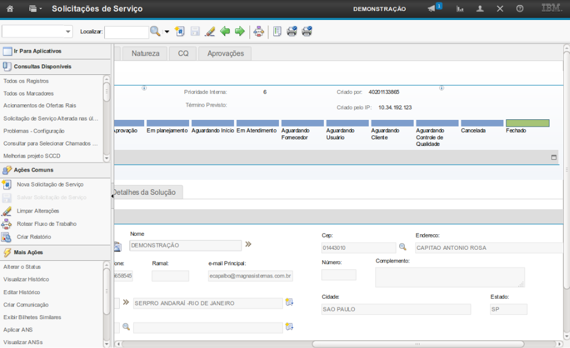Click the magnifier search icon beside Localizar

155,32
